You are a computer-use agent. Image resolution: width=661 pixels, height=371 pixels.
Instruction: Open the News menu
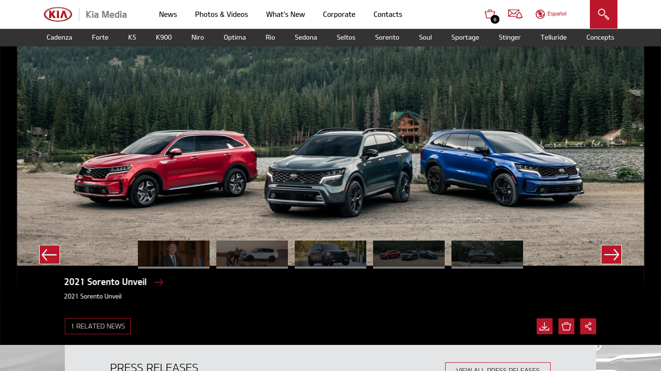pyautogui.click(x=168, y=14)
